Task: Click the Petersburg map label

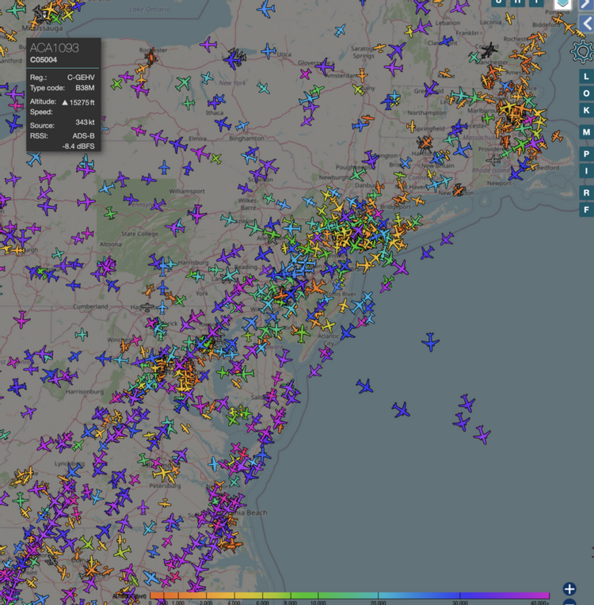Action: click(166, 485)
